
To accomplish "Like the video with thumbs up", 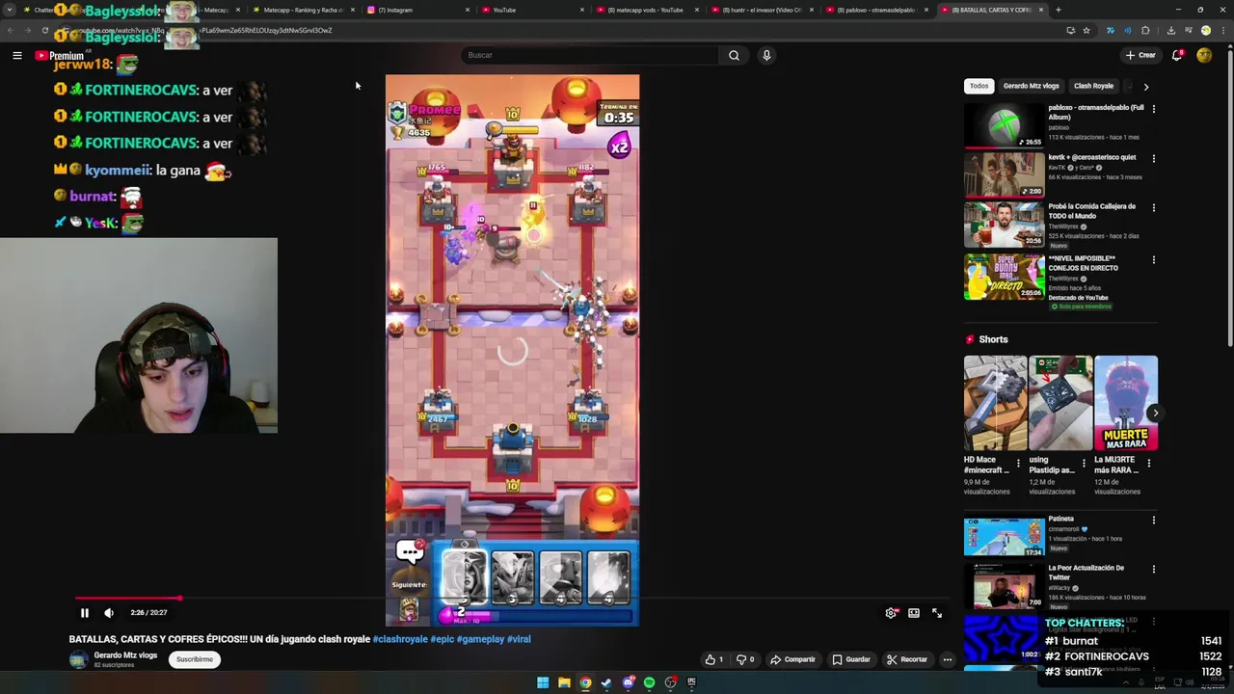I will point(714,659).
